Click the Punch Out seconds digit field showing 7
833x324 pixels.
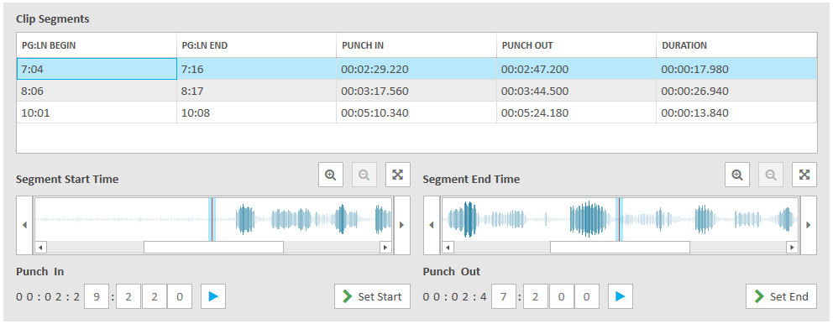pyautogui.click(x=503, y=296)
